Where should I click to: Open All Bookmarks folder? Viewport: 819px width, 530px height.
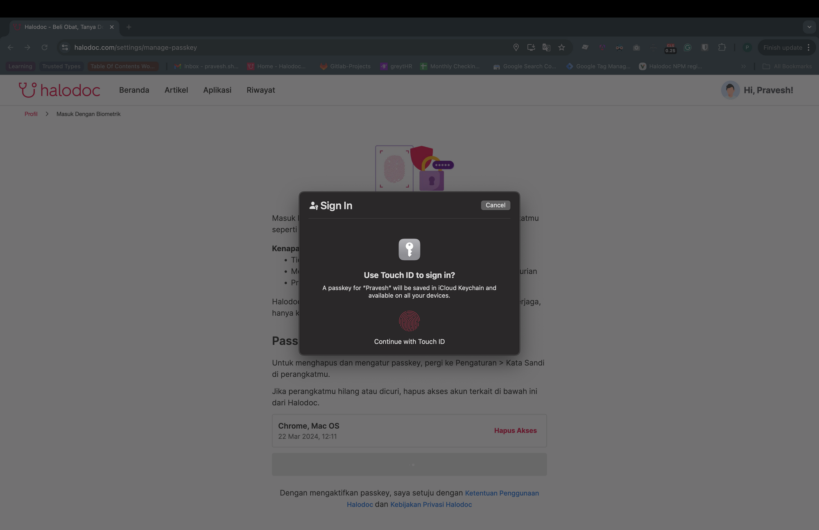pyautogui.click(x=787, y=66)
